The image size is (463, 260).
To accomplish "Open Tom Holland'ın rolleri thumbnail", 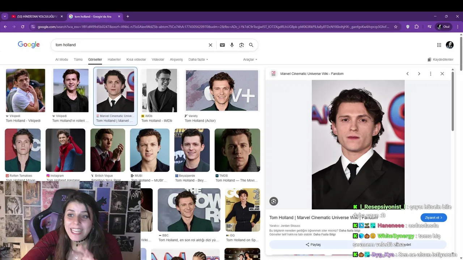I will (x=71, y=91).
